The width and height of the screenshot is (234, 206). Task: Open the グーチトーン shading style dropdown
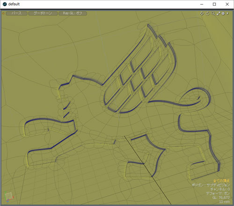pyautogui.click(x=43, y=14)
